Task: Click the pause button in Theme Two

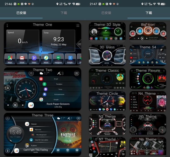Action: (x=15, y=105)
